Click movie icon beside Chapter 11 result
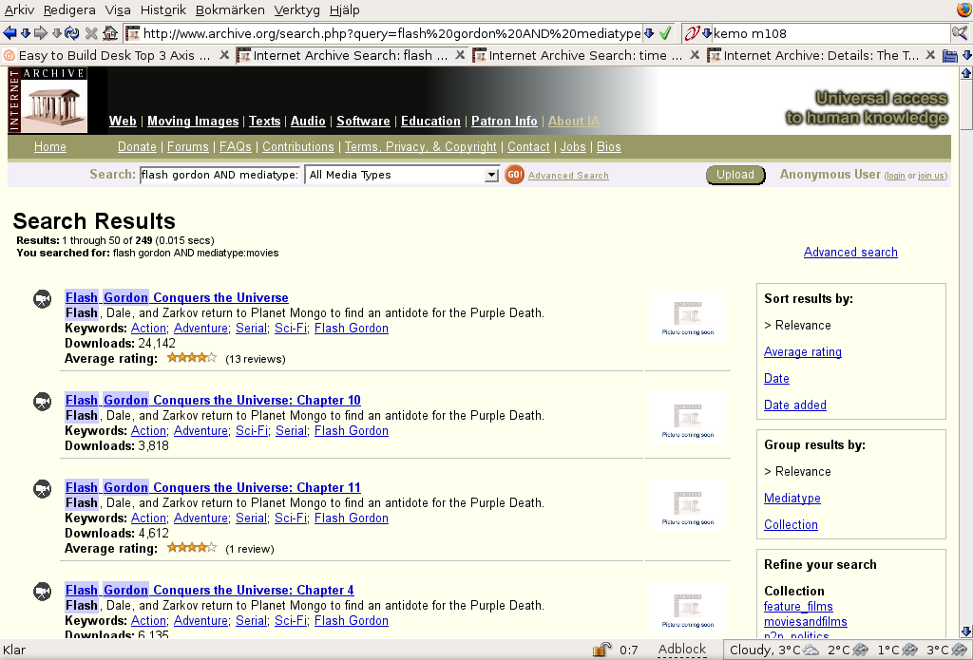This screenshot has height=660, width=973. (x=42, y=489)
